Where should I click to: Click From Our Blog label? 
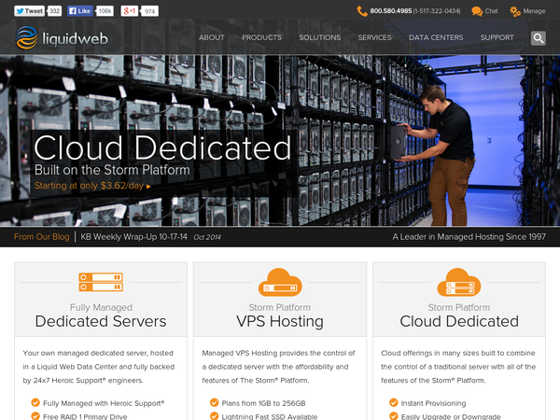point(42,237)
